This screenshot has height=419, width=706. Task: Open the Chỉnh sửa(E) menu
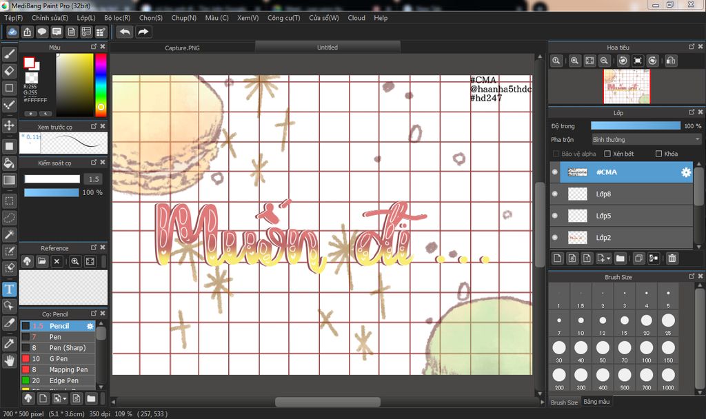coord(50,18)
